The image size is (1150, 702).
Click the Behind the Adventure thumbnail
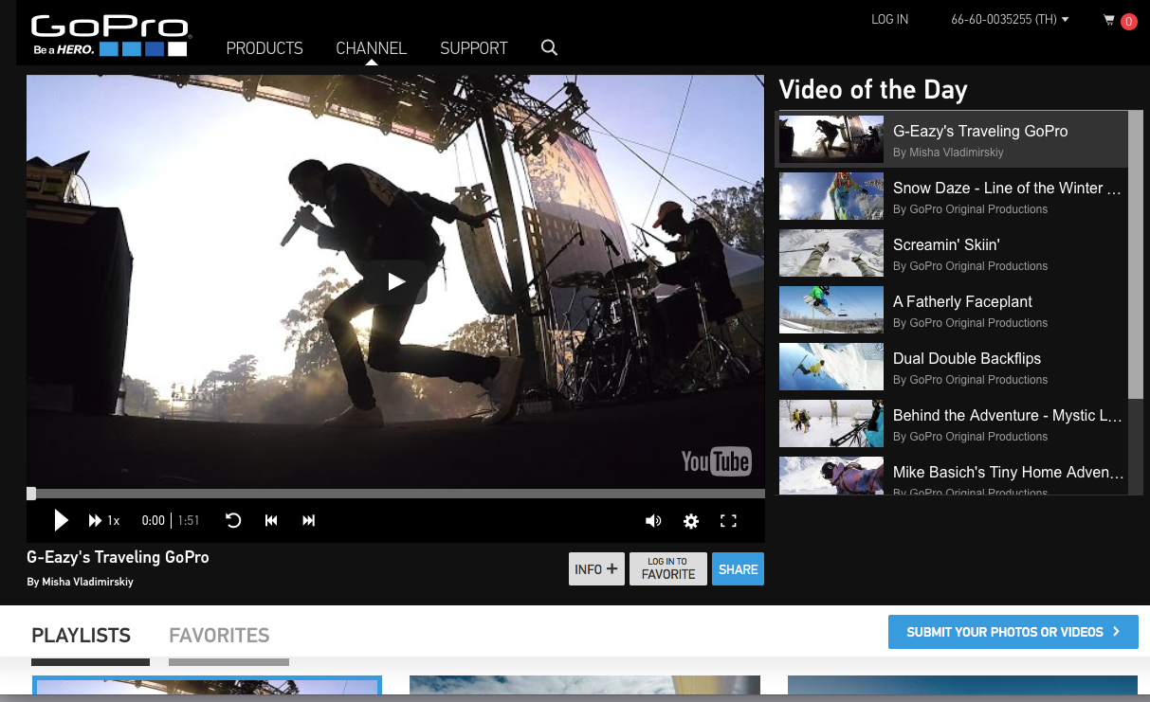[x=831, y=423]
